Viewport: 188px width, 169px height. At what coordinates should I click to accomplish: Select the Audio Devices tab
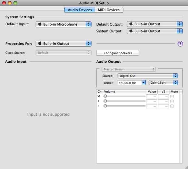coord(80,10)
